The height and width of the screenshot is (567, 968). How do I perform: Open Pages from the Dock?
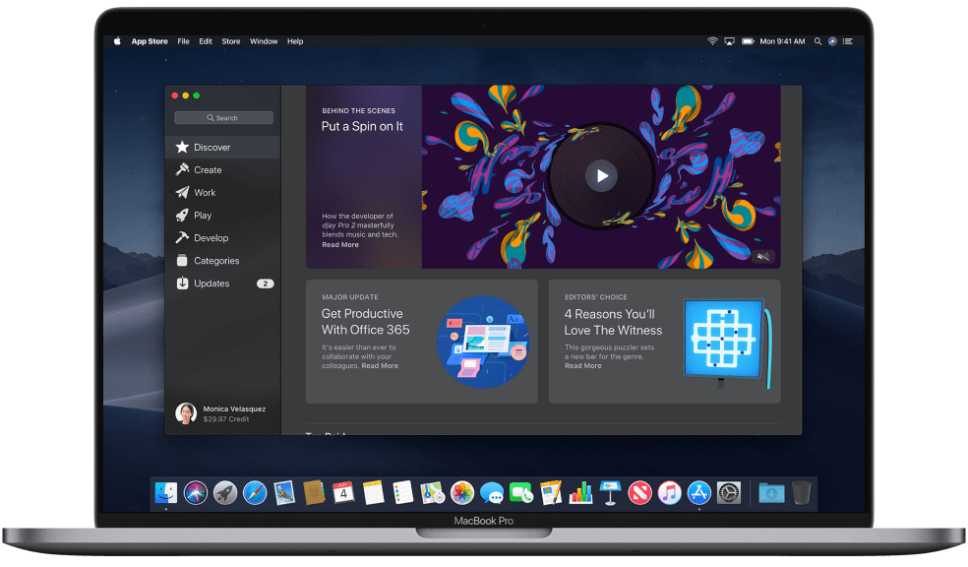coord(551,493)
